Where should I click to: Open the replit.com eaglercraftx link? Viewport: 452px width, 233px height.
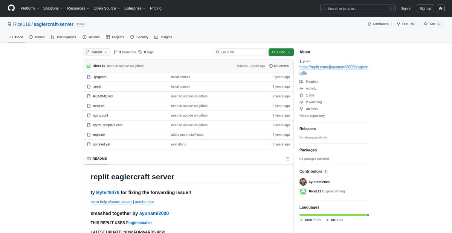(334, 70)
